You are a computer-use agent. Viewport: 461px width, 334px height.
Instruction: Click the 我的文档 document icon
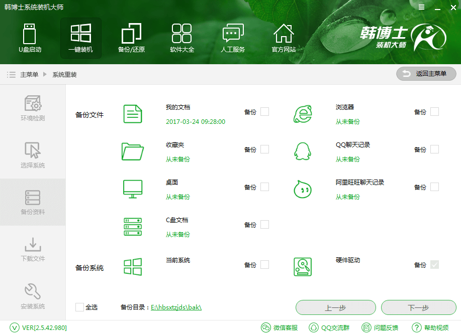[133, 114]
